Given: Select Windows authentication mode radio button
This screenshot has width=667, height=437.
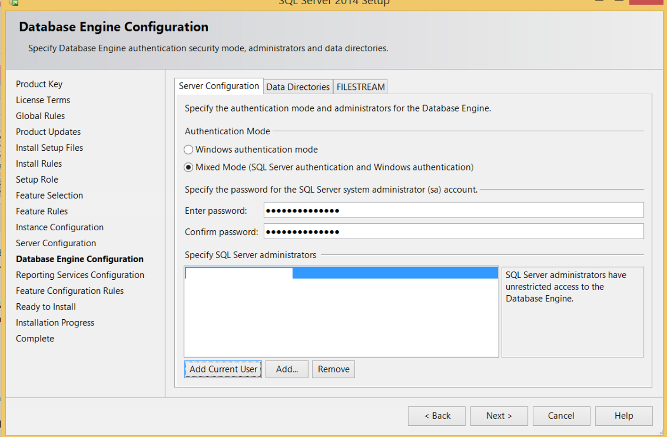Looking at the screenshot, I should point(188,150).
